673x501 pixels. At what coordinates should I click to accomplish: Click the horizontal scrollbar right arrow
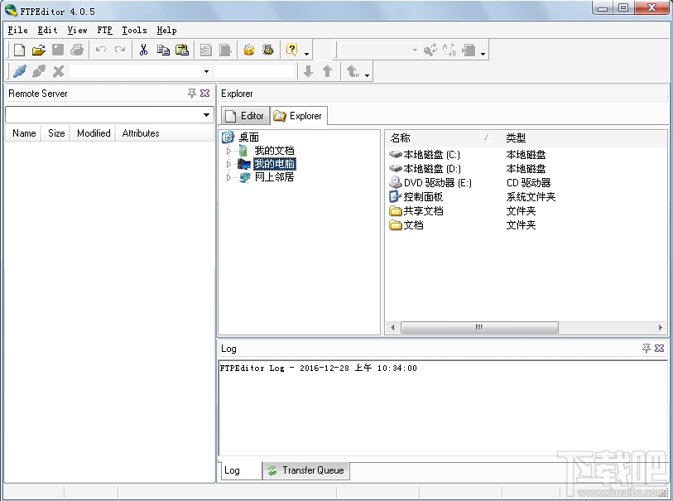pos(661,328)
